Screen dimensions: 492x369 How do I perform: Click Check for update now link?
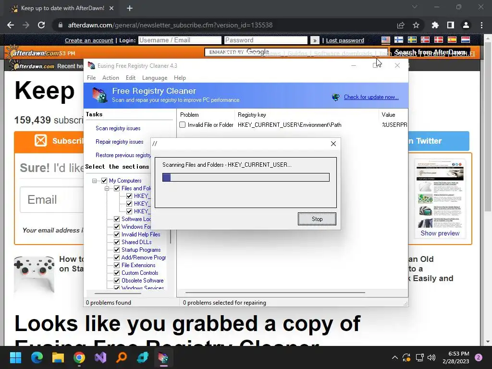click(371, 97)
